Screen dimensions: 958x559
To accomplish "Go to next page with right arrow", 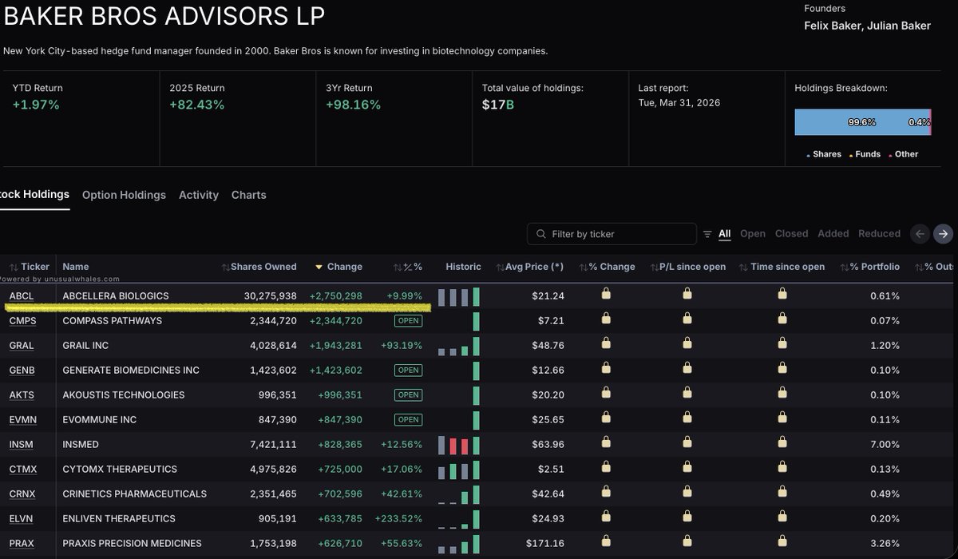I will coord(943,234).
